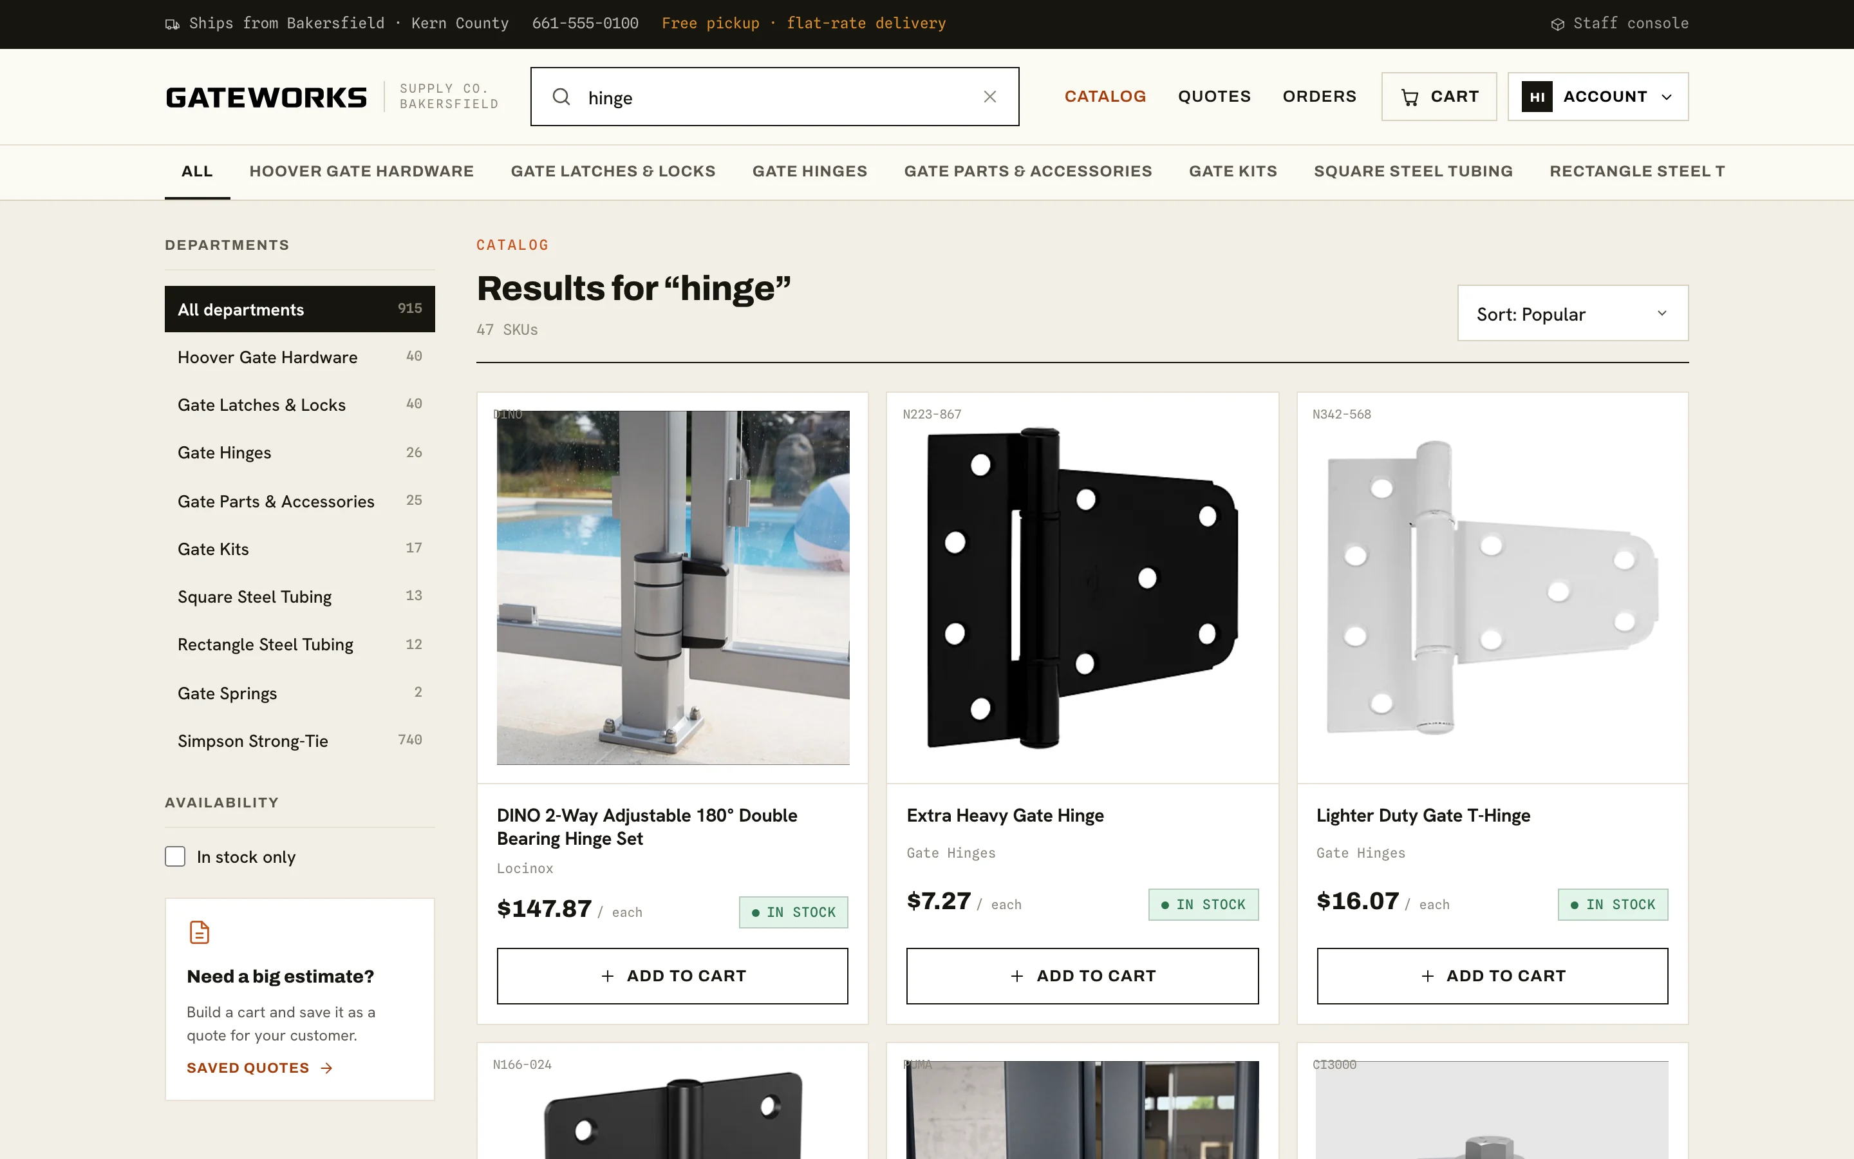Click the phone number 661-555-0100

pos(585,24)
